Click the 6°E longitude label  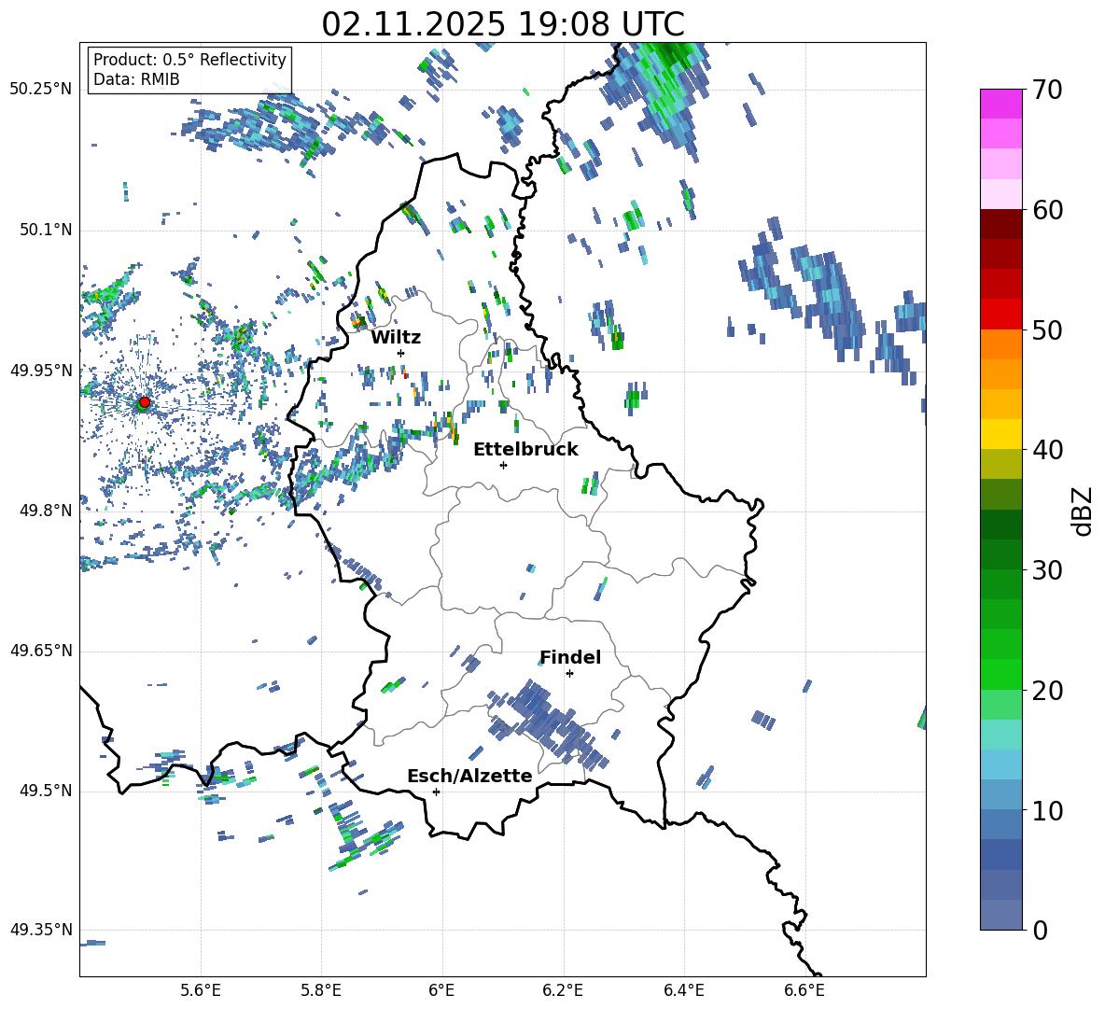point(442,990)
